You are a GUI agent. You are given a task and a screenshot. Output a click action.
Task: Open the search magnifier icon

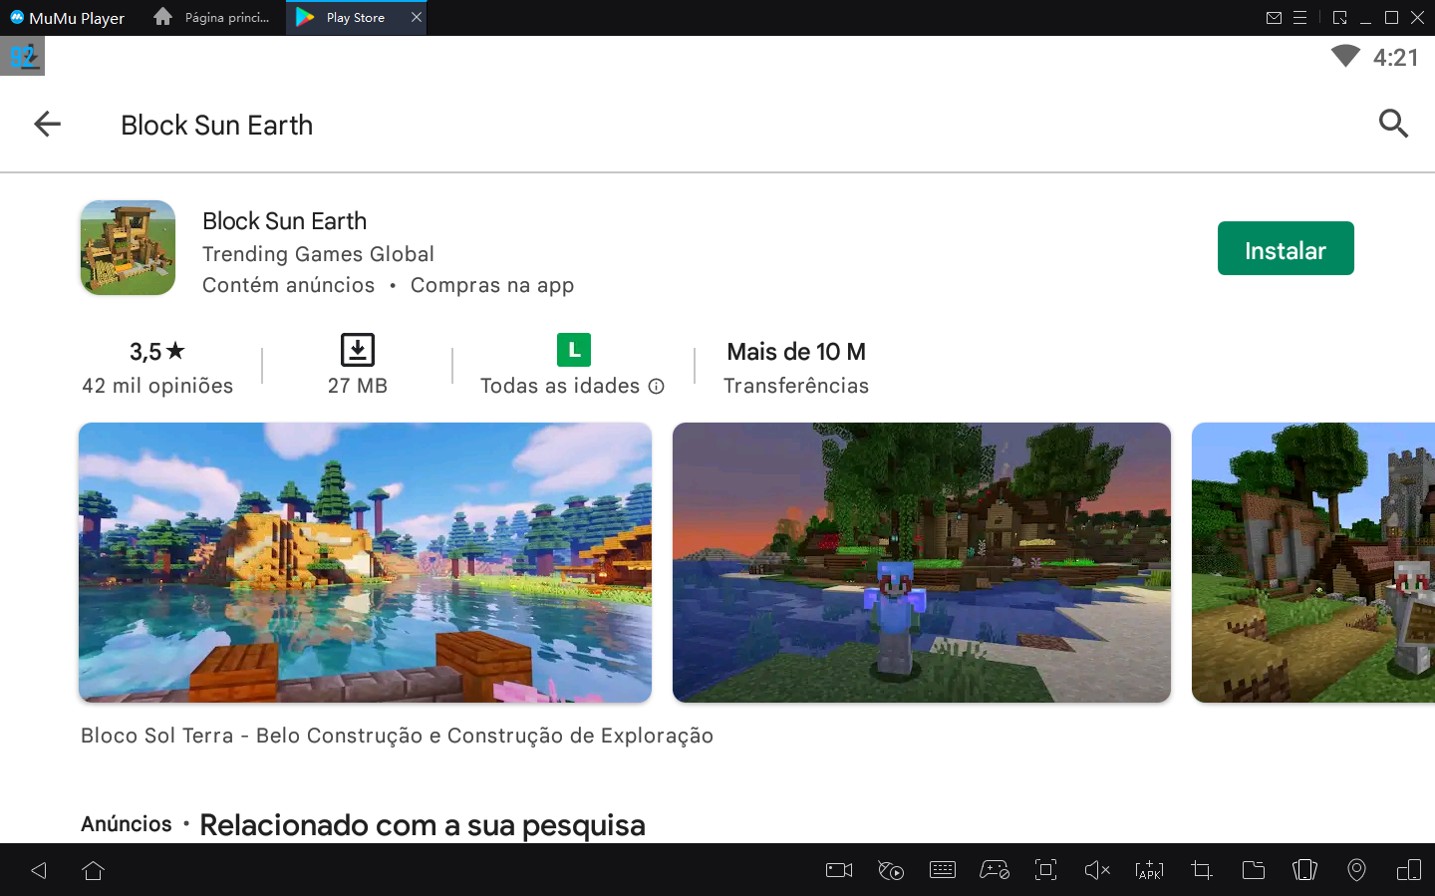coord(1393,124)
